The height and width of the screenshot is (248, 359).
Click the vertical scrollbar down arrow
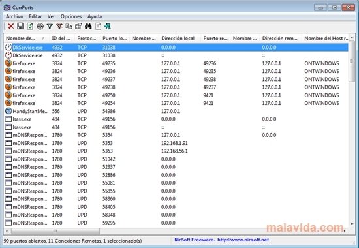(x=352, y=224)
